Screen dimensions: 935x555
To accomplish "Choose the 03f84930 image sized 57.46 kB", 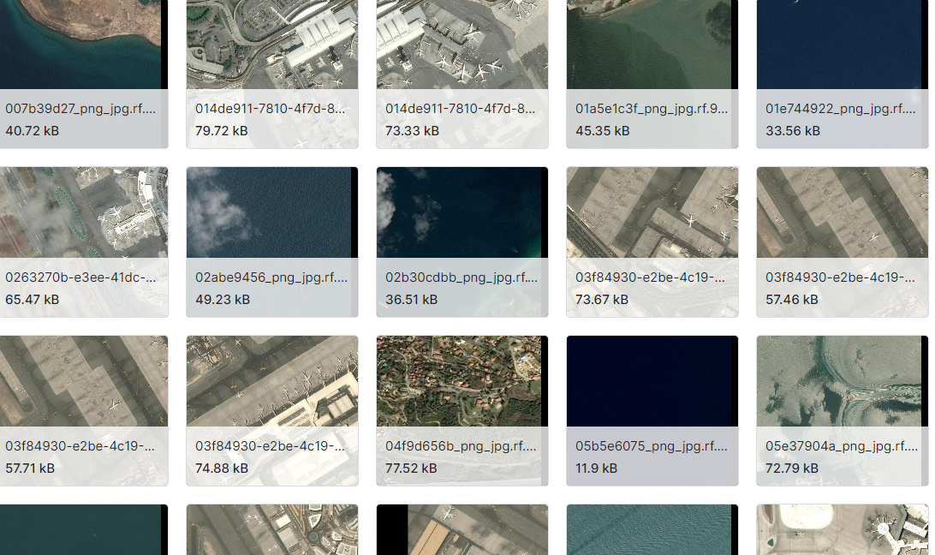I will click(842, 212).
